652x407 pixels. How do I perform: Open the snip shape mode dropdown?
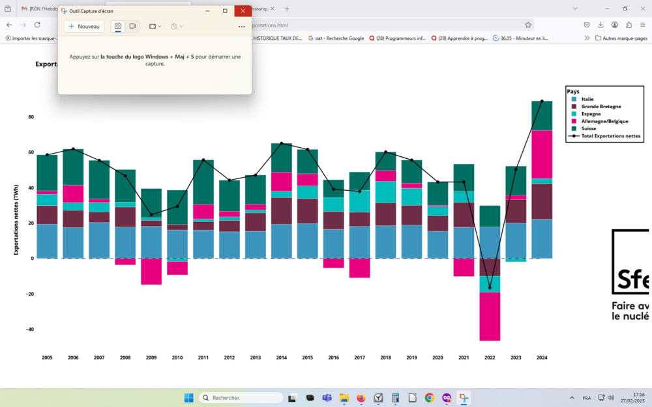click(x=155, y=26)
